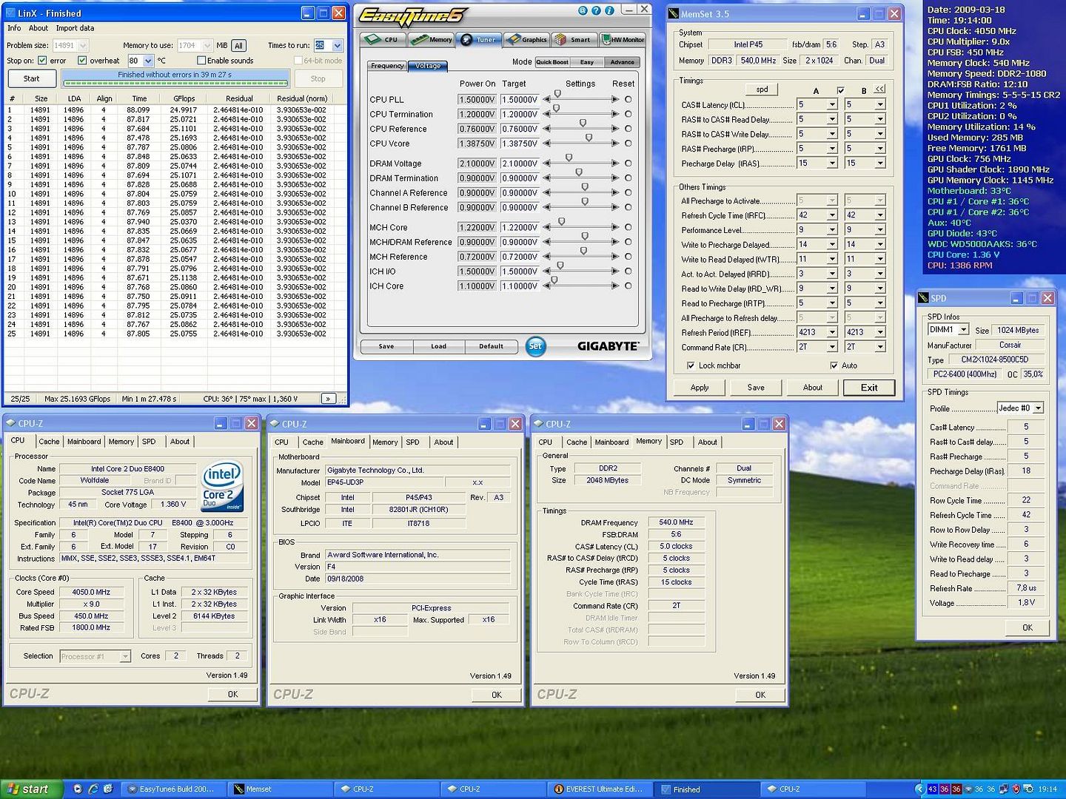Click the CPU Vcore slider handle
This screenshot has height=799, width=1066.
coord(589,138)
